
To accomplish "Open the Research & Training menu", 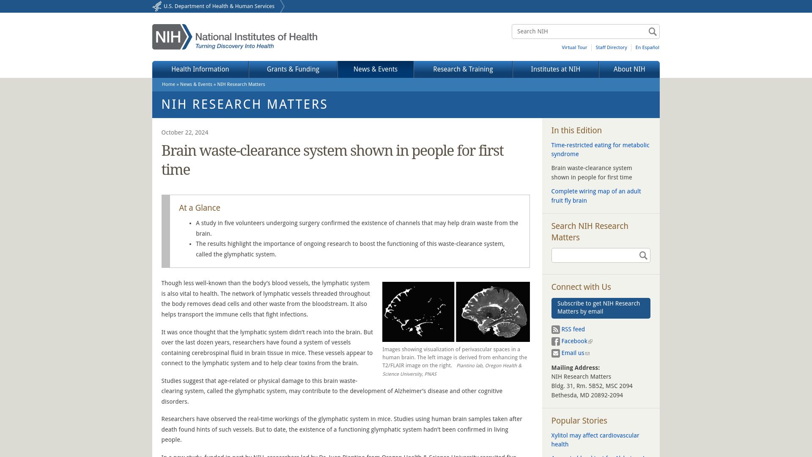I will tap(463, 69).
